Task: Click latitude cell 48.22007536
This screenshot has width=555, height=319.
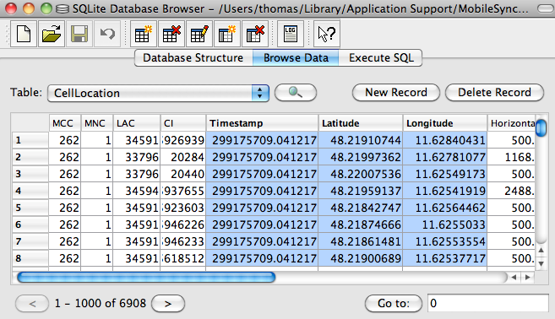Action: [361, 174]
